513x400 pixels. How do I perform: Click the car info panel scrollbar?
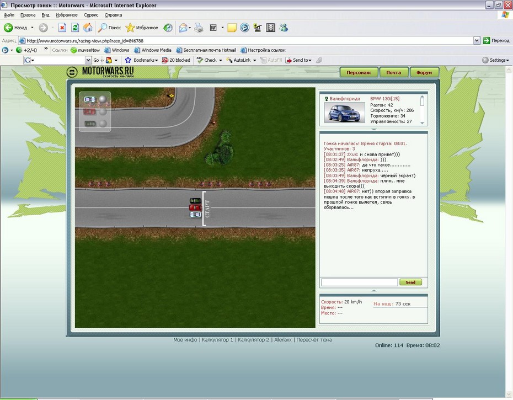(x=422, y=110)
